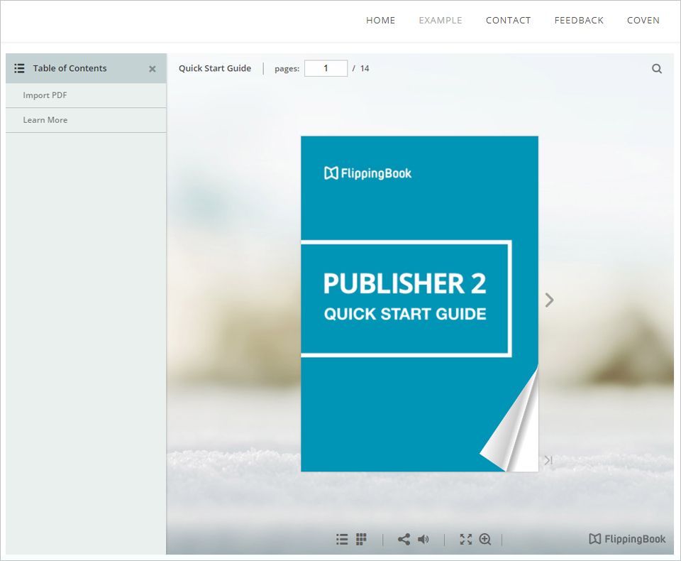Click the total pages count 14
The height and width of the screenshot is (561, 681).
[365, 68]
